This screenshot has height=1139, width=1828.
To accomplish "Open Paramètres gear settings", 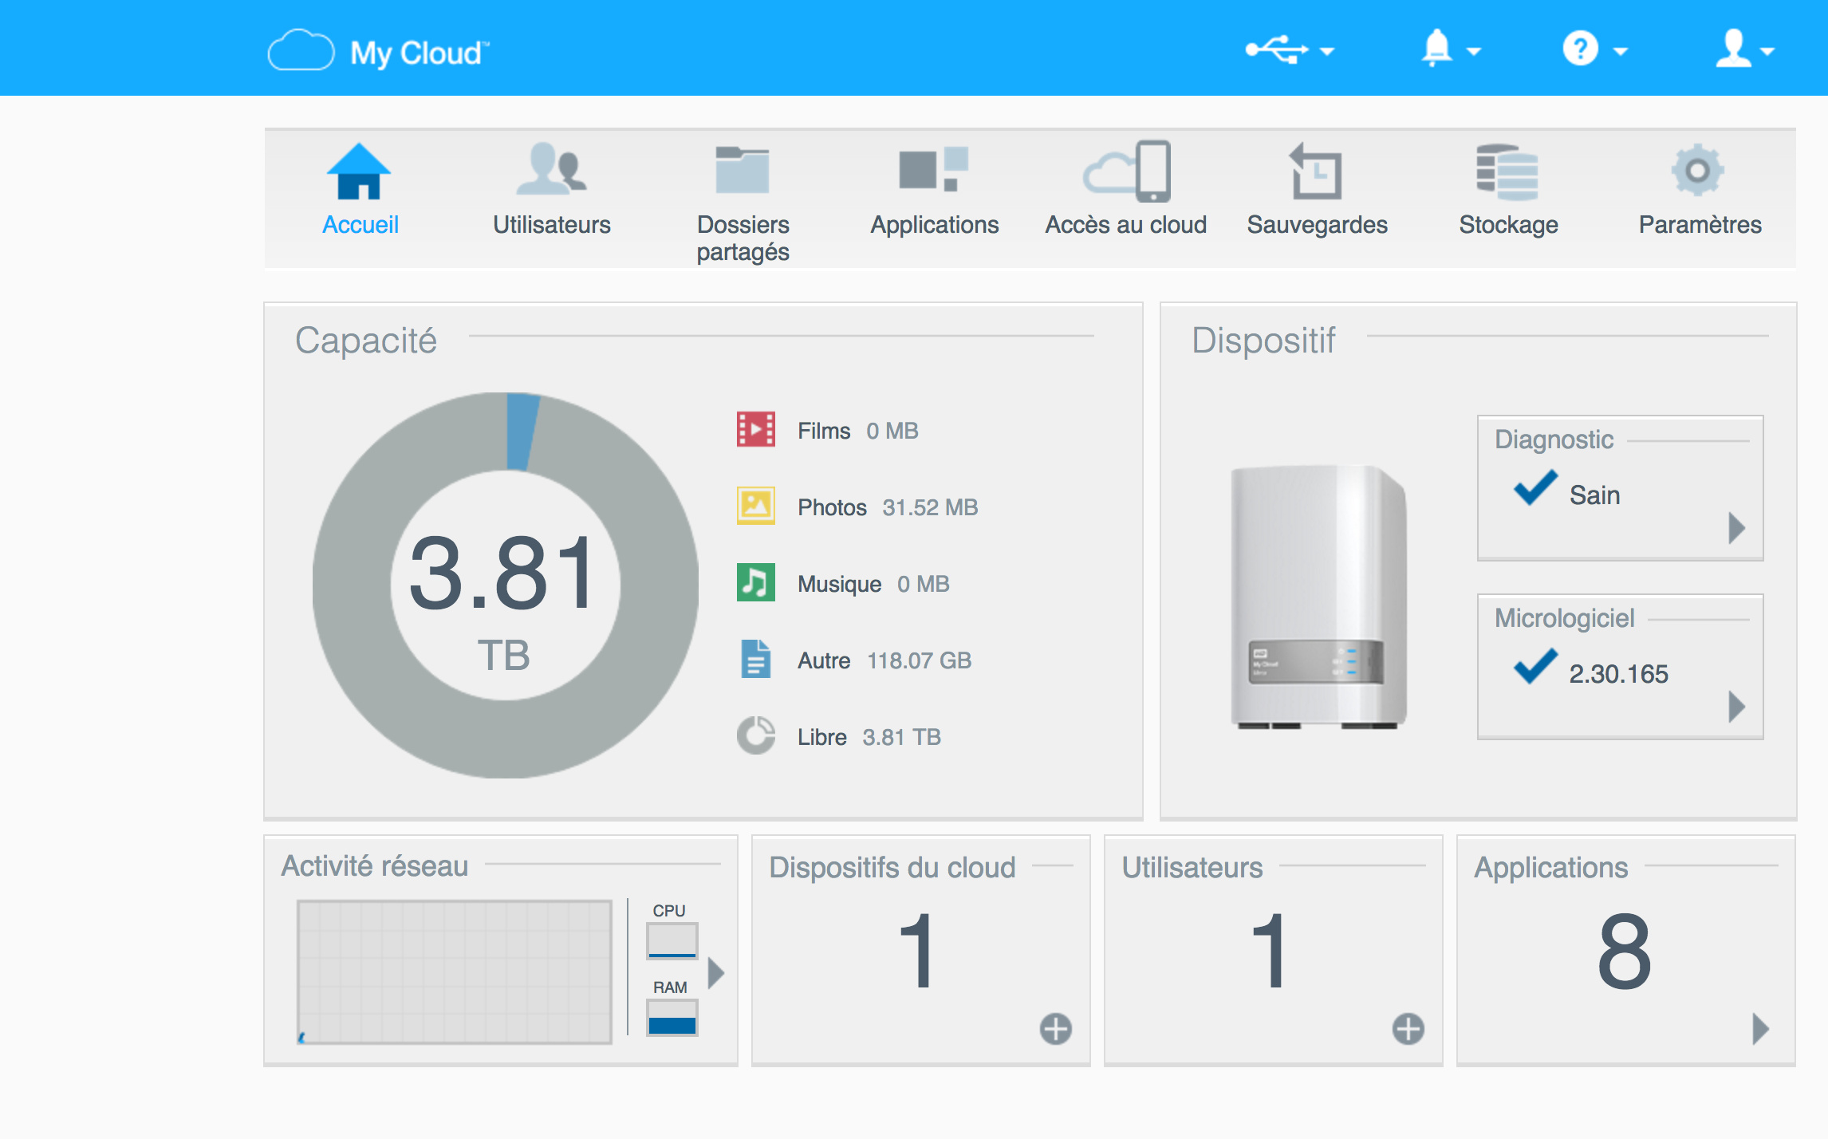I will [1699, 171].
